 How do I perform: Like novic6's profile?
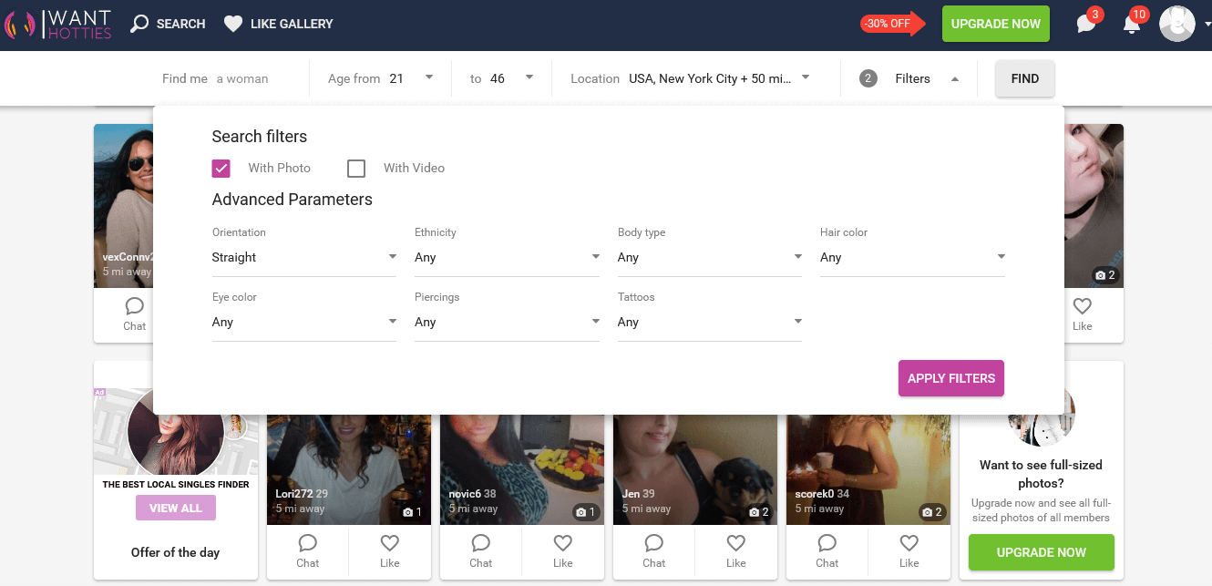(x=563, y=551)
